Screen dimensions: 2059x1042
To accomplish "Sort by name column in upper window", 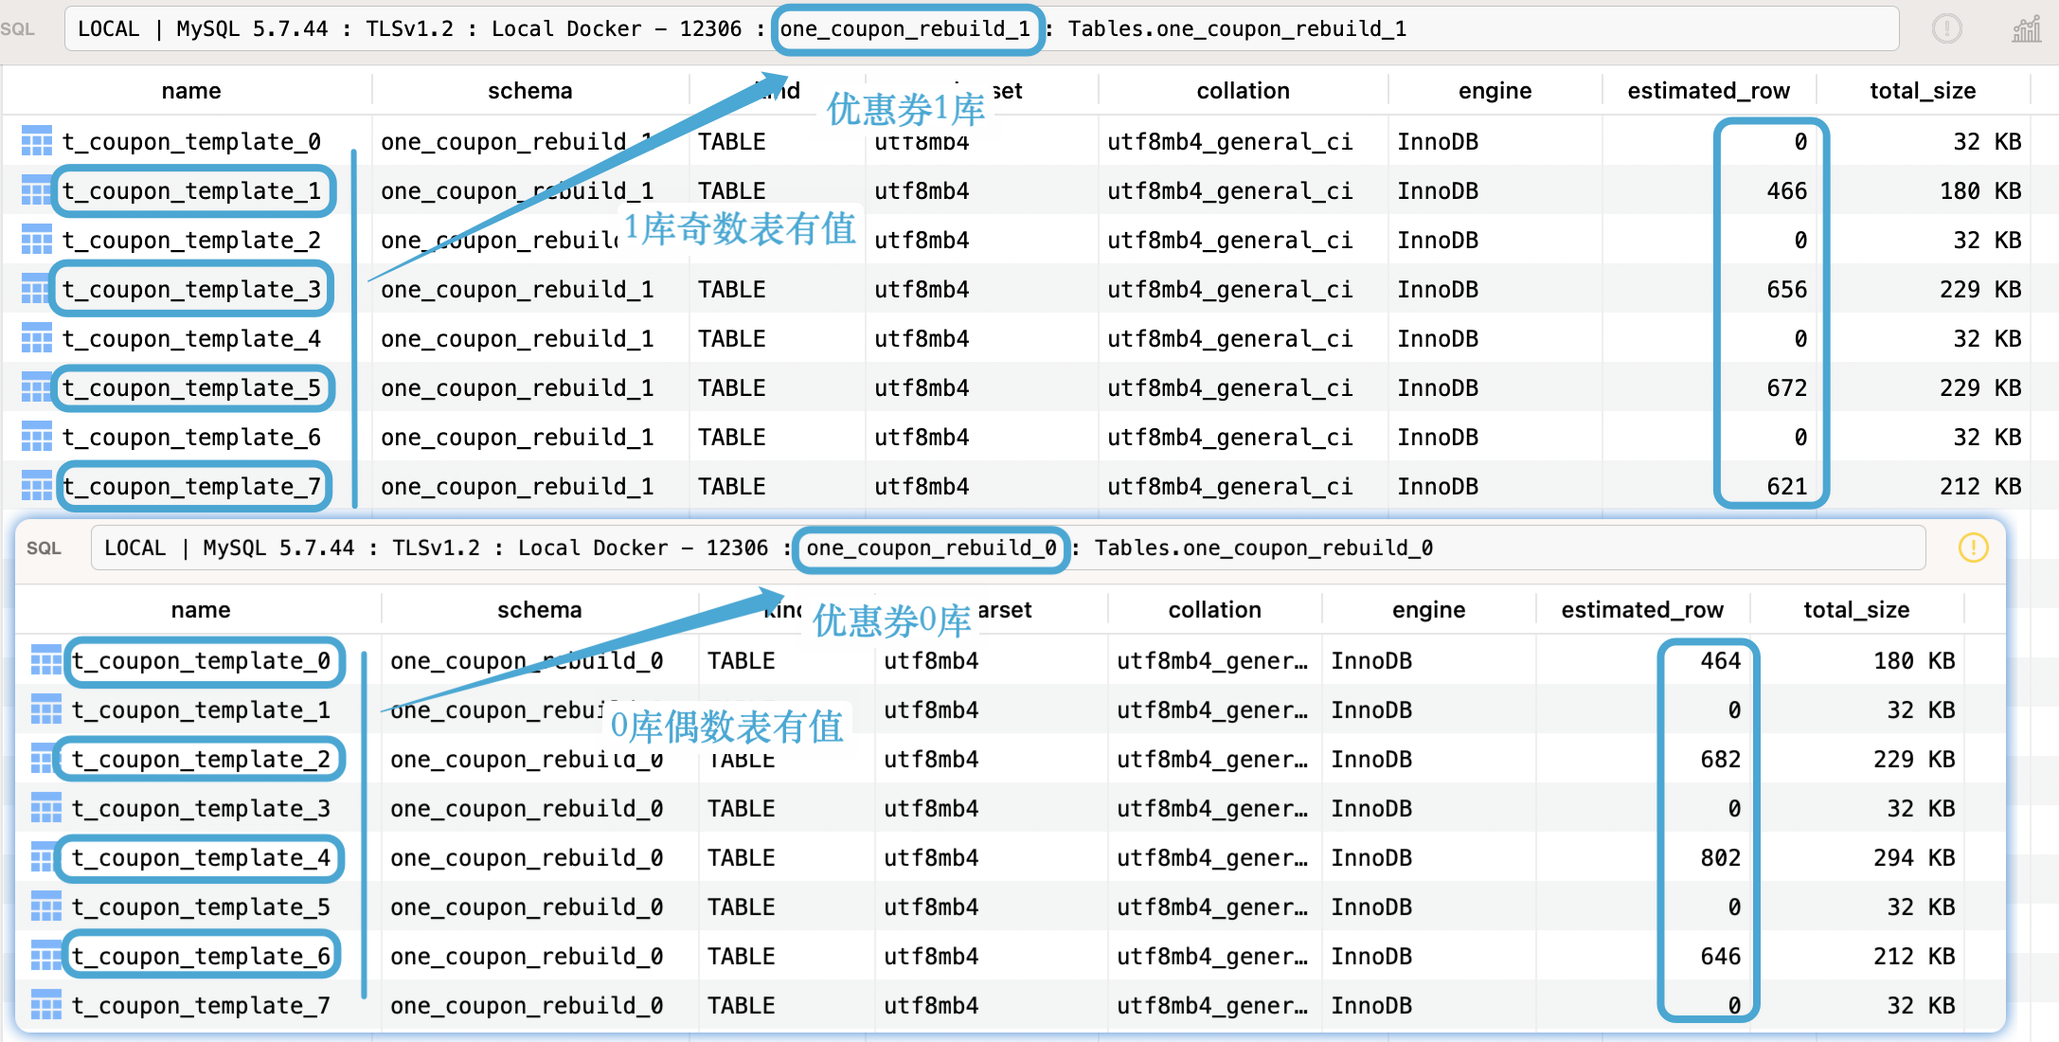I will point(191,91).
